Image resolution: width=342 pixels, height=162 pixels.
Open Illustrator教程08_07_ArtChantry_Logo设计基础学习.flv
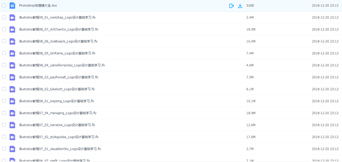click(59, 29)
